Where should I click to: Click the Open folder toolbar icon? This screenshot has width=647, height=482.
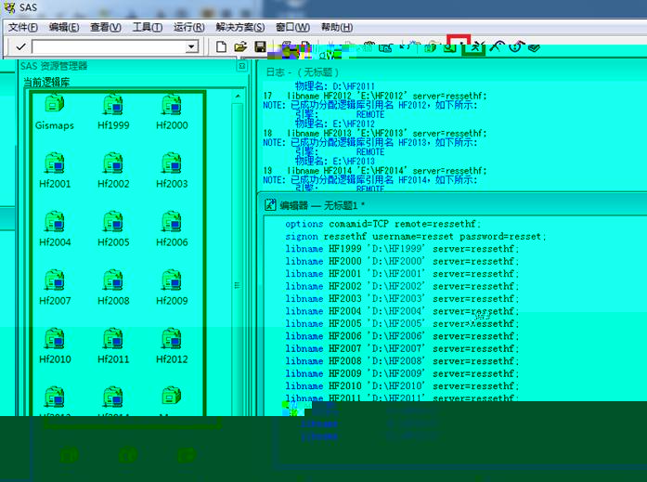coord(240,46)
